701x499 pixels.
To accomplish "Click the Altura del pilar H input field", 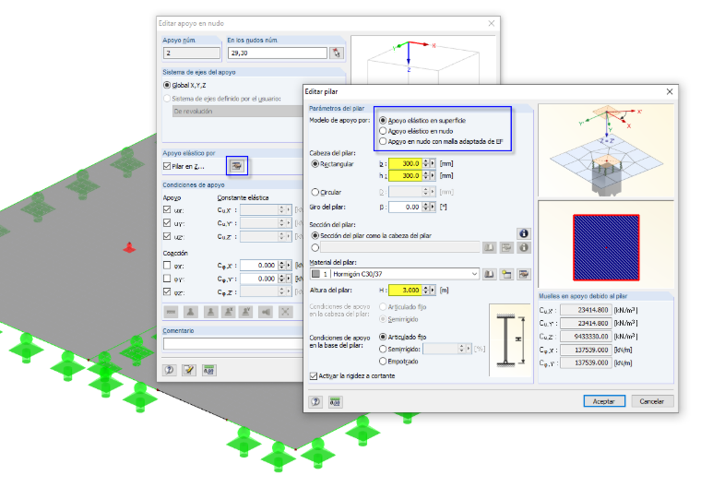I will 406,291.
